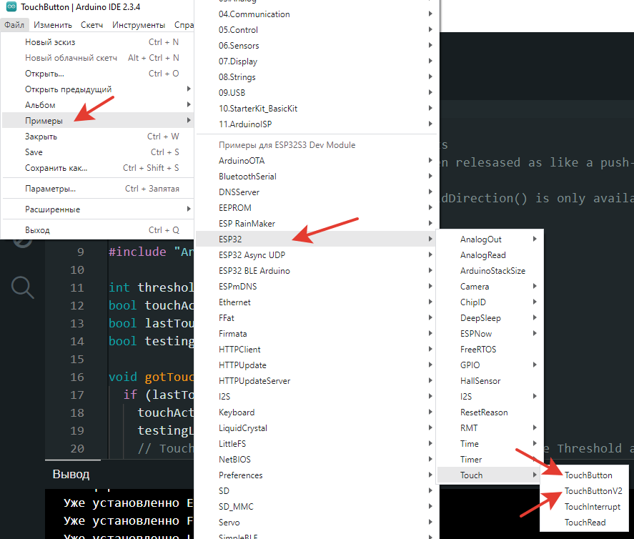Select TouchInterrupt example sketch
Viewport: 634px width, 539px height.
[x=585, y=507]
